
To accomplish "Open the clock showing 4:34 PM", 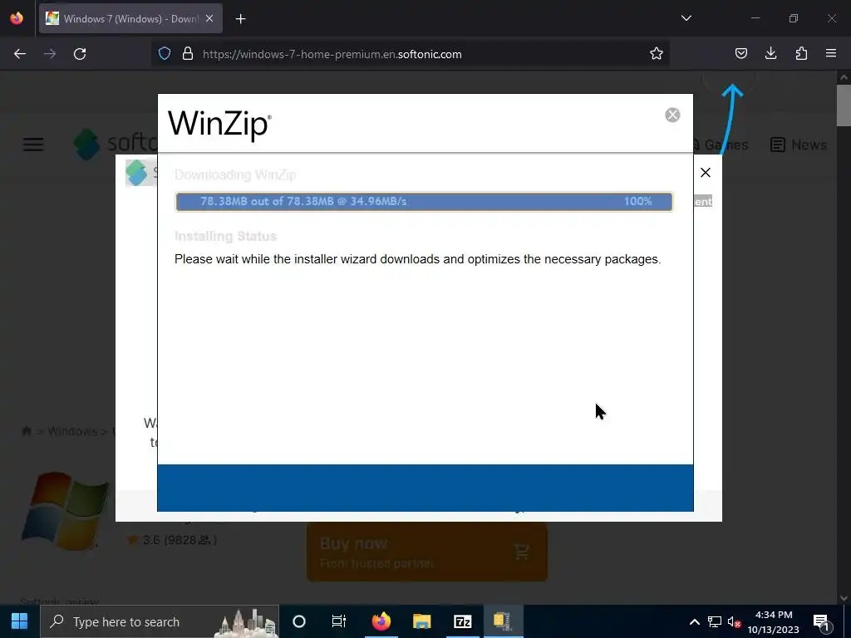I will pyautogui.click(x=774, y=621).
